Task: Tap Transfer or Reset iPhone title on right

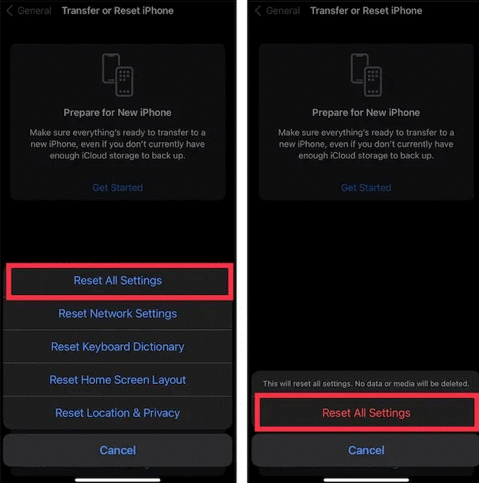Action: [366, 11]
